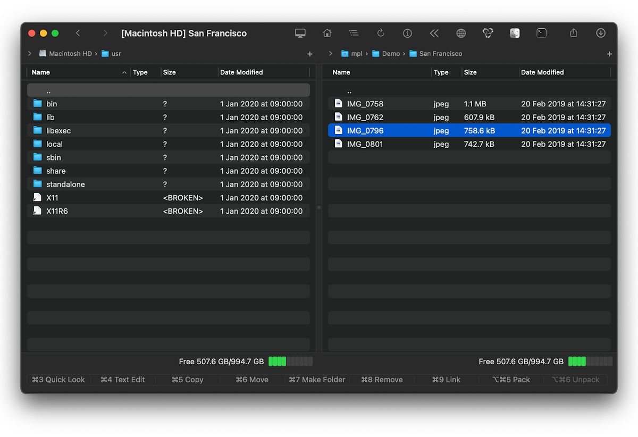Click Demo in right breadcrumb

tap(386, 54)
